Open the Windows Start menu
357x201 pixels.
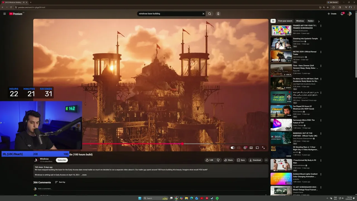click(x=140, y=198)
